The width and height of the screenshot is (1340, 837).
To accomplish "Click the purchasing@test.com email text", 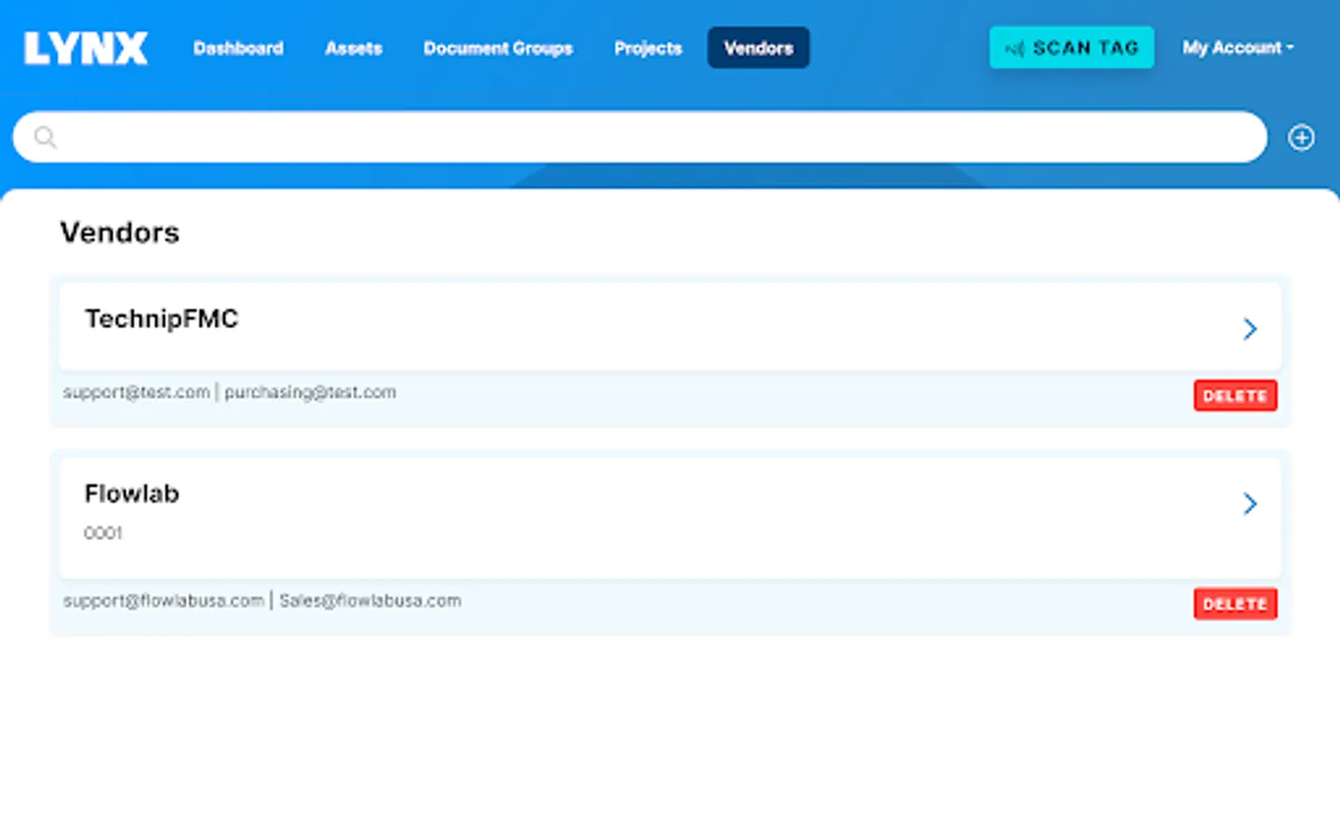I will (x=309, y=392).
